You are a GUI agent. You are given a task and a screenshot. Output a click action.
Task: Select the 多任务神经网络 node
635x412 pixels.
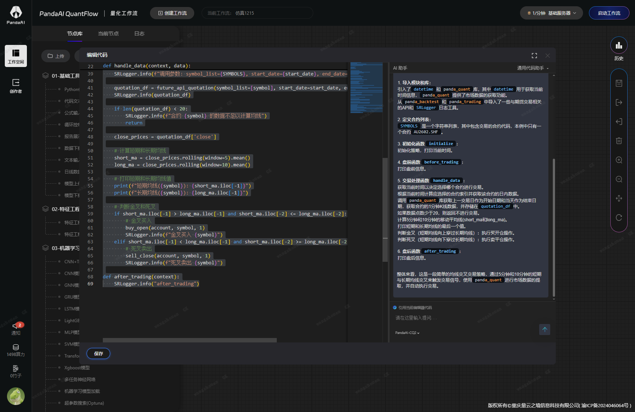coord(80,380)
